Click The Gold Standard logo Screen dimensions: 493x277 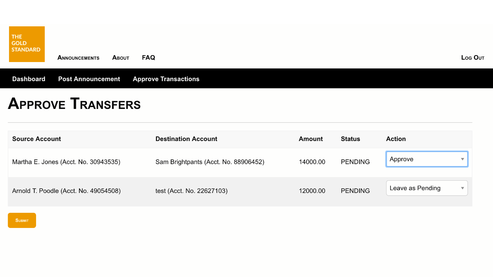[27, 44]
